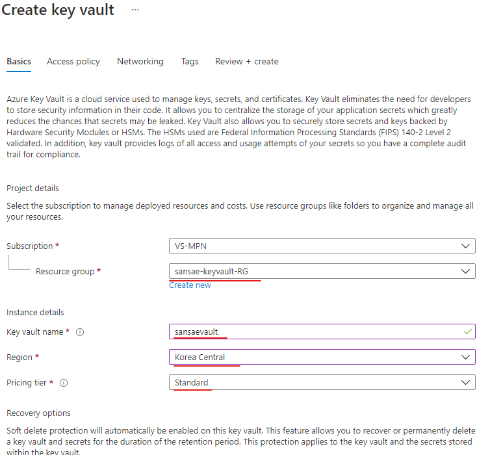Jump to the Review + create tab

click(x=247, y=62)
